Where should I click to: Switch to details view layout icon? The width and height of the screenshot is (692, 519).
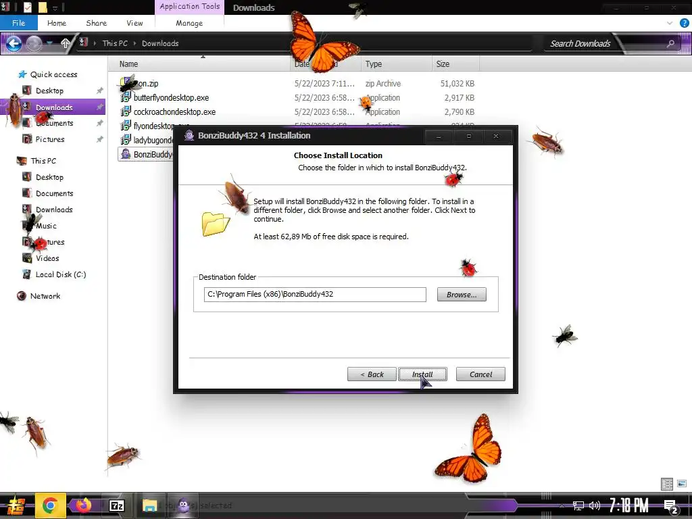667,484
